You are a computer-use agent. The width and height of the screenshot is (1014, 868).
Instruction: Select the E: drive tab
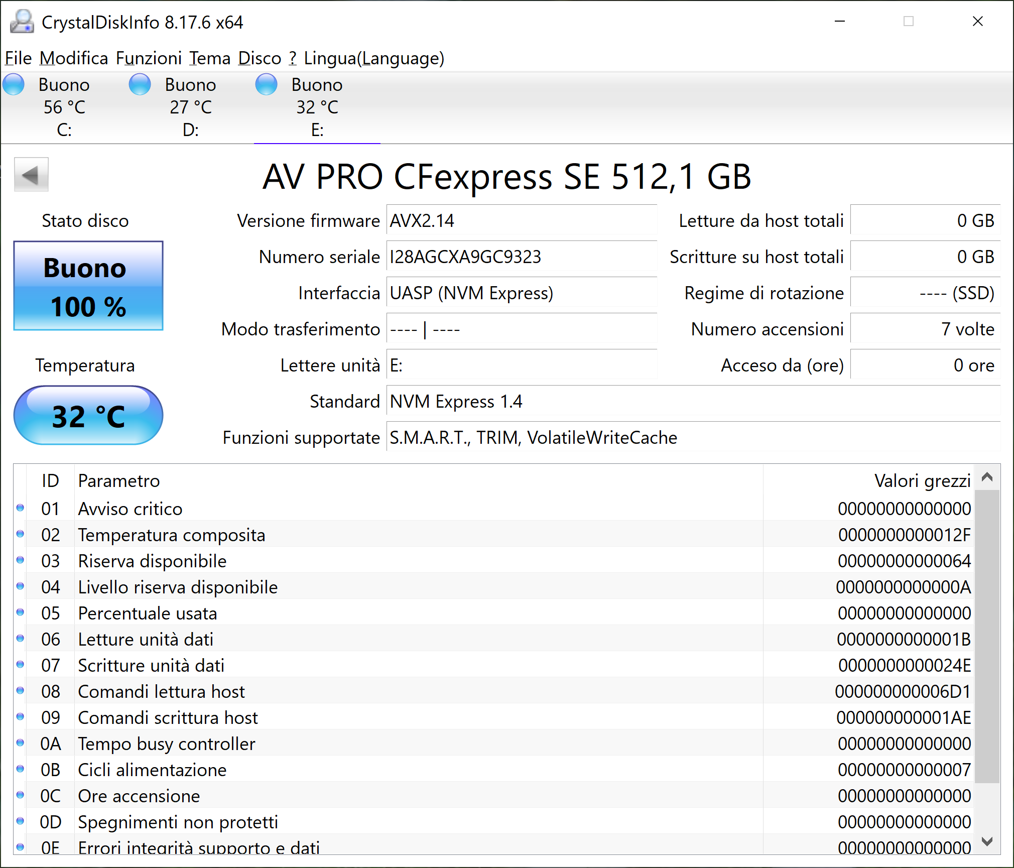pyautogui.click(x=317, y=107)
